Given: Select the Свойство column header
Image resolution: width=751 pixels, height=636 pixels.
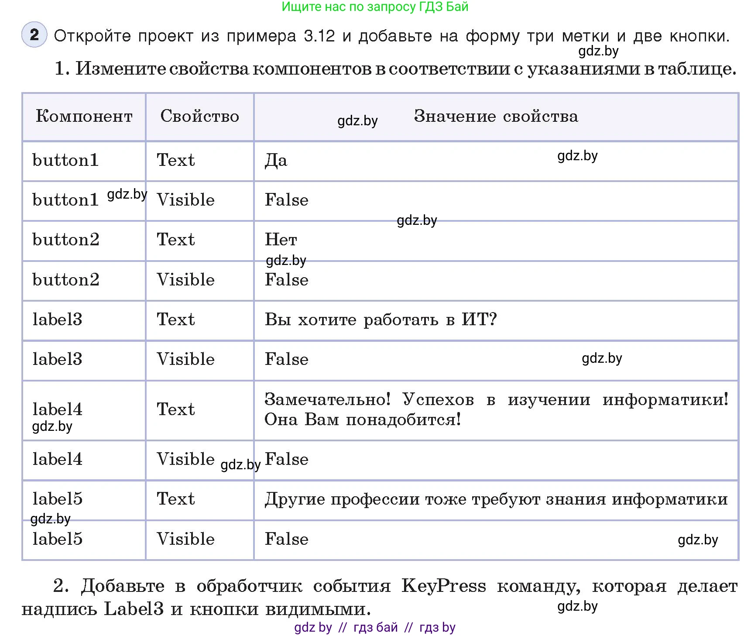Looking at the screenshot, I should (x=199, y=117).
